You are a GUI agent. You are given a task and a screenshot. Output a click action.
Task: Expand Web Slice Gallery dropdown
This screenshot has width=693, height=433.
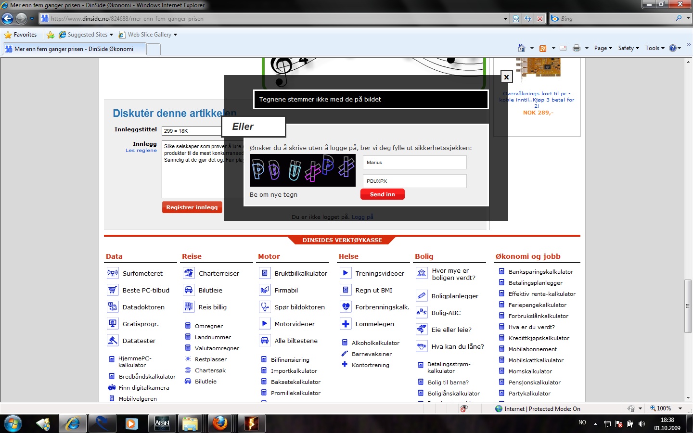(x=175, y=35)
